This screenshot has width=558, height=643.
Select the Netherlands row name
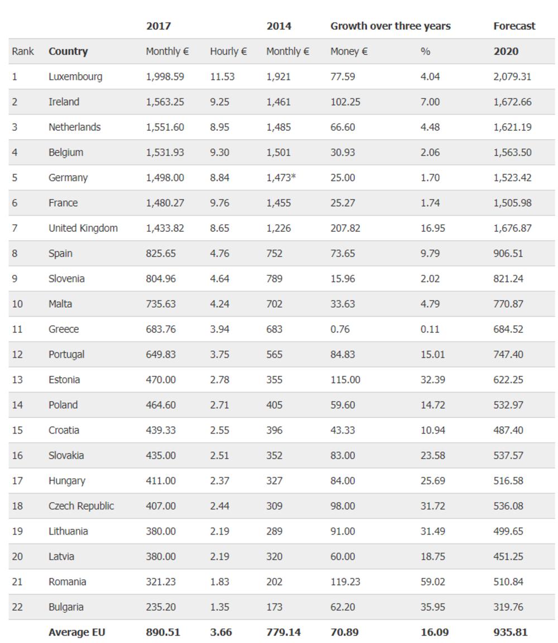(74, 127)
